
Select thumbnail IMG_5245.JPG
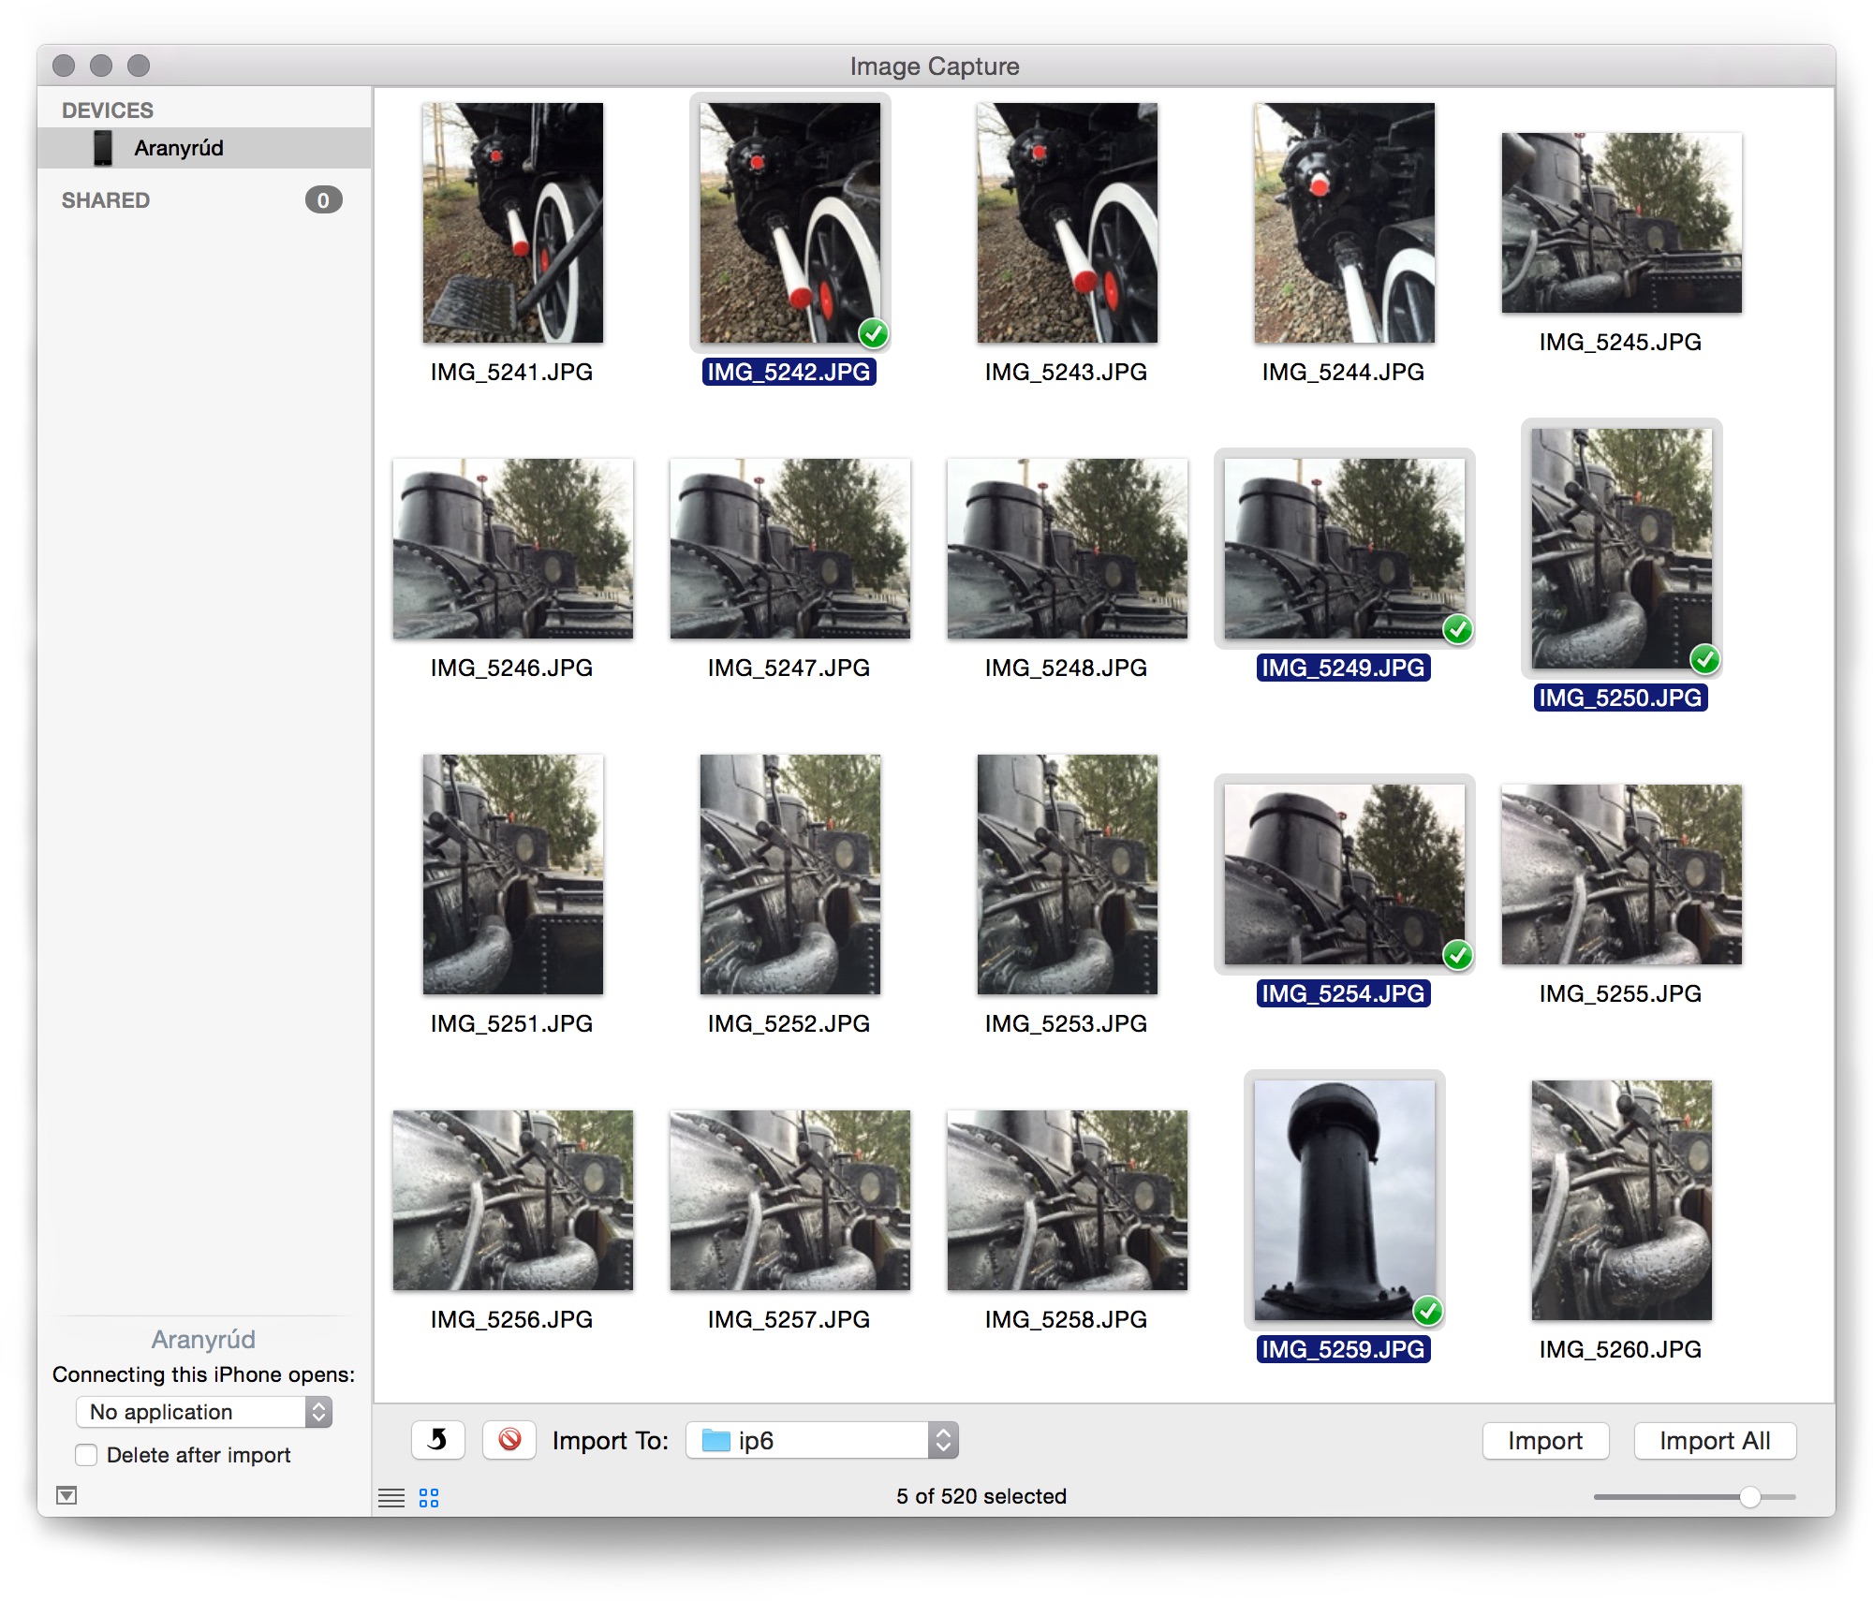point(1622,223)
